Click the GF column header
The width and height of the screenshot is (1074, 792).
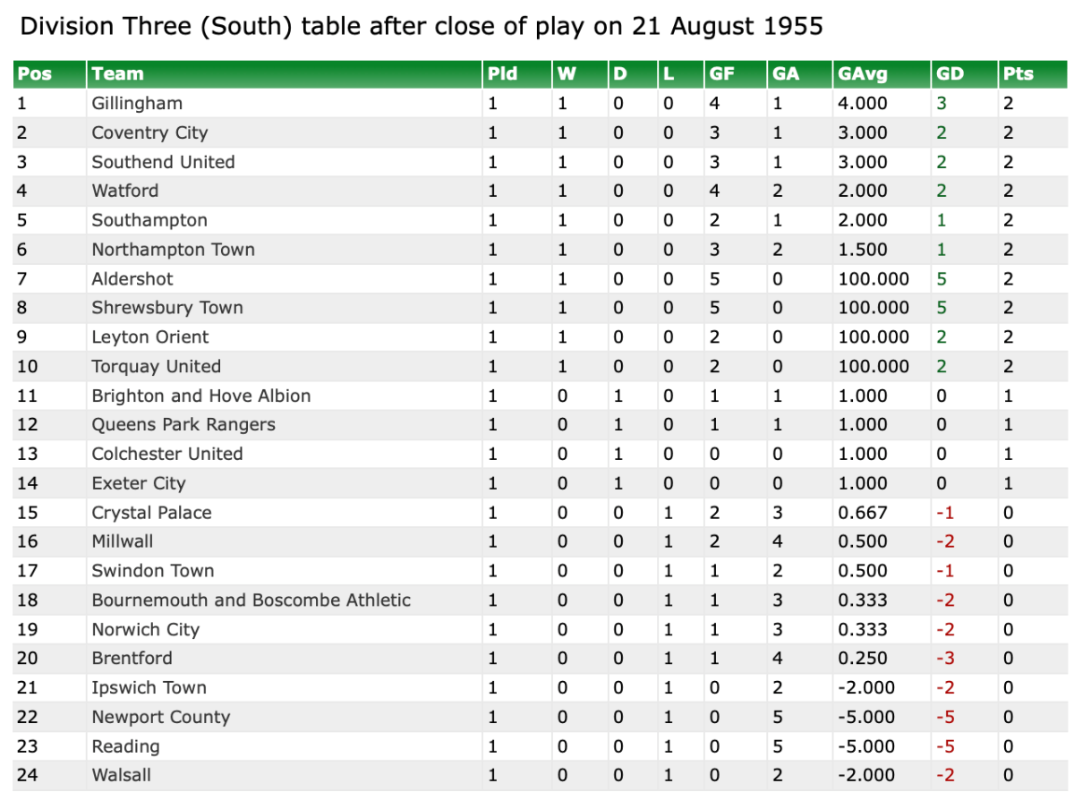[x=721, y=74]
